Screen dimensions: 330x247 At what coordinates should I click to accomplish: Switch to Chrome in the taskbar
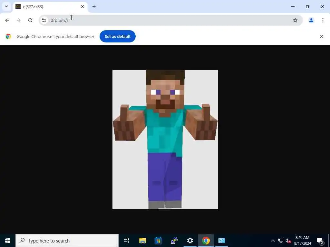pos(206,241)
